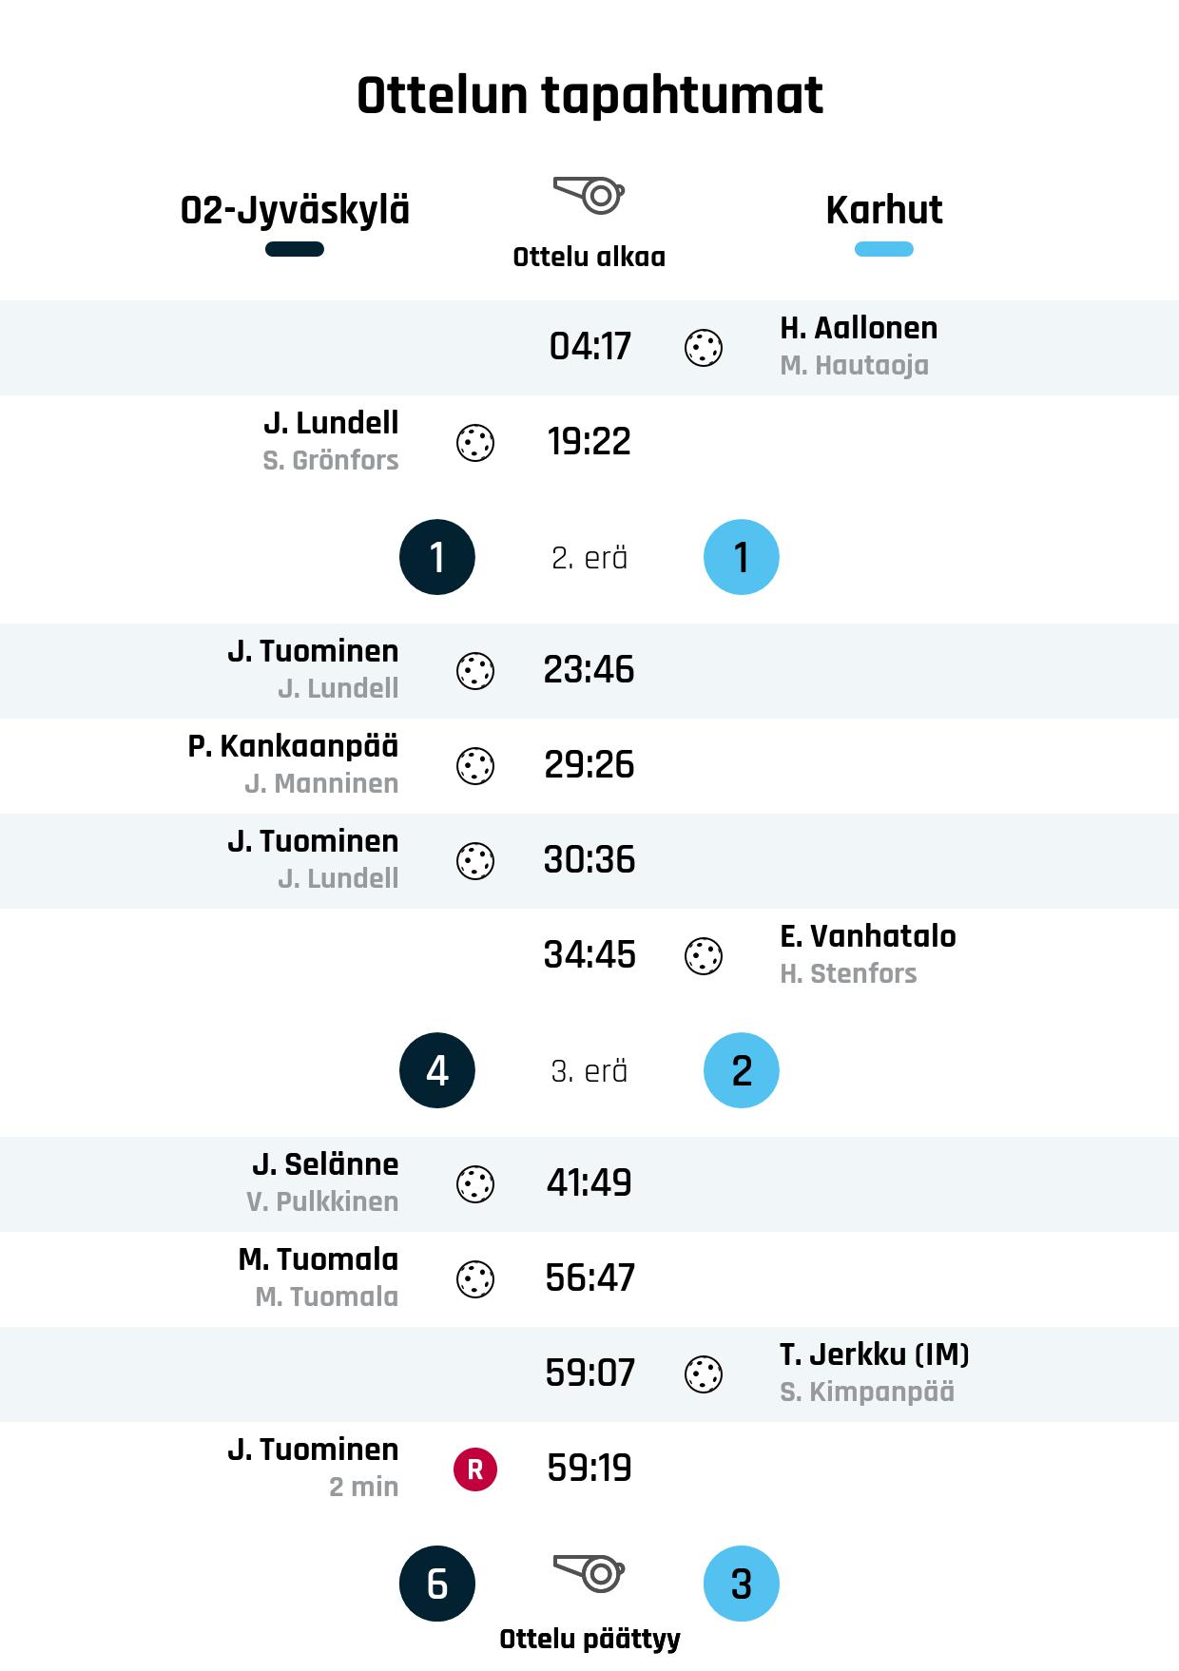Click the goal ball icon at 19:22
Image resolution: width=1179 pixels, height=1671 pixels.
pyautogui.click(x=475, y=443)
